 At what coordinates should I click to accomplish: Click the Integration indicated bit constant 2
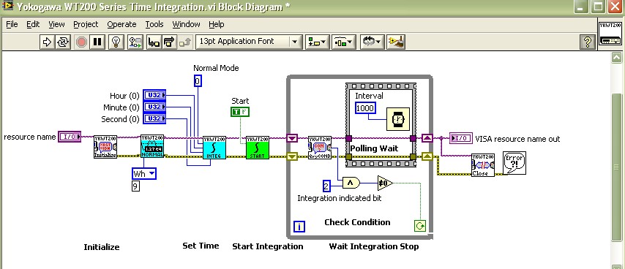[326, 186]
